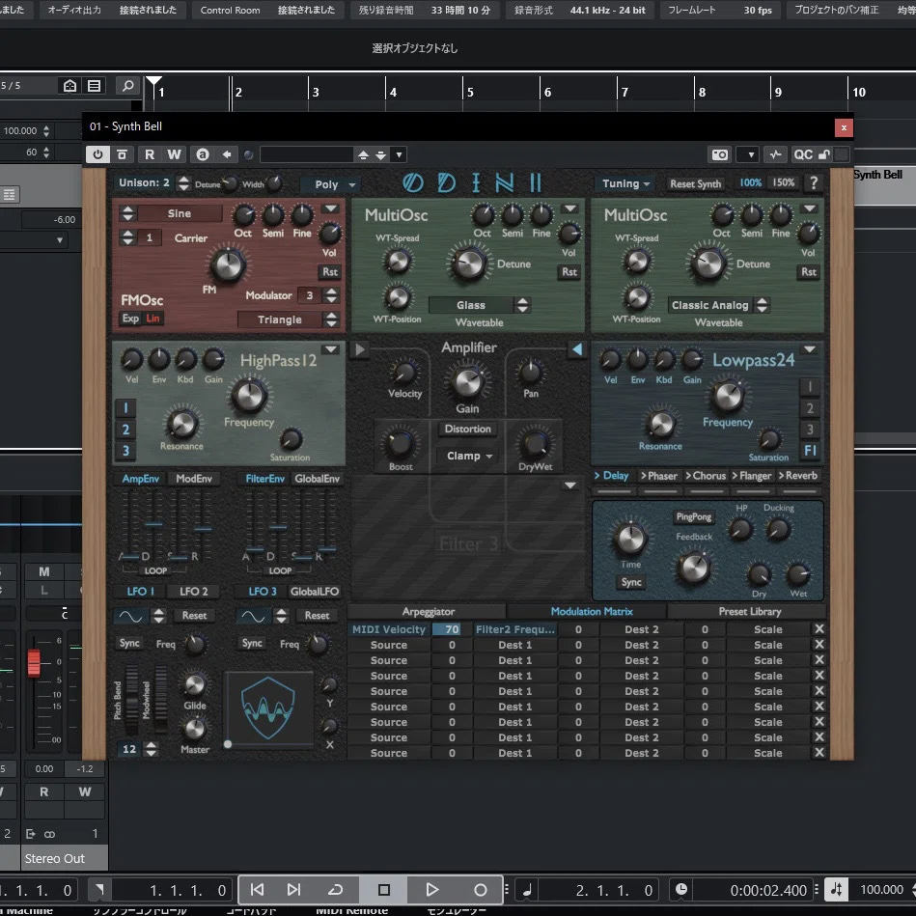Image resolution: width=916 pixels, height=916 pixels.
Task: Increase the Unison voice count stepper
Action: (183, 179)
